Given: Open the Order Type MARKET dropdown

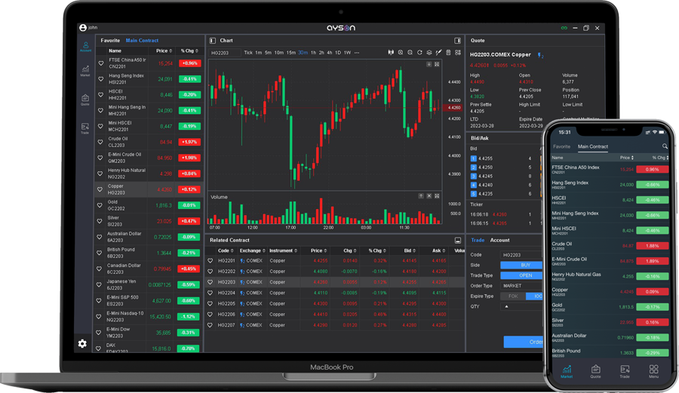Looking at the screenshot, I should (x=521, y=286).
